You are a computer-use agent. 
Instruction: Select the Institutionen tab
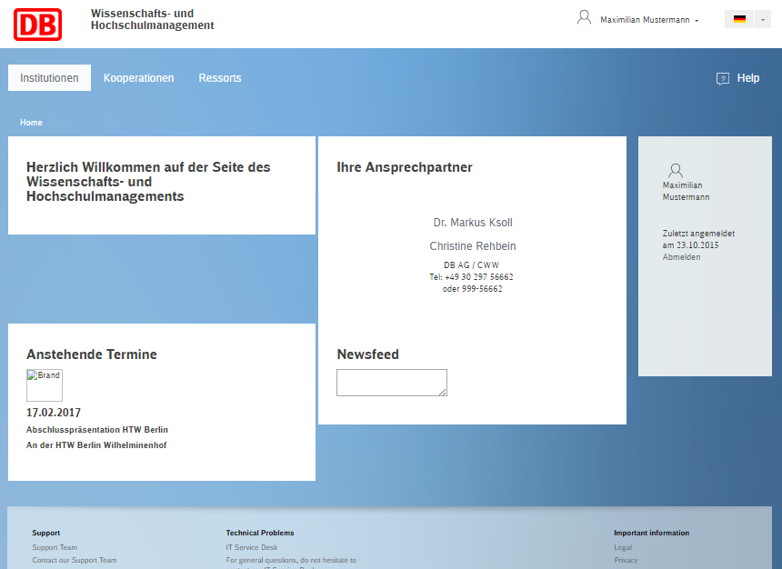(x=49, y=78)
